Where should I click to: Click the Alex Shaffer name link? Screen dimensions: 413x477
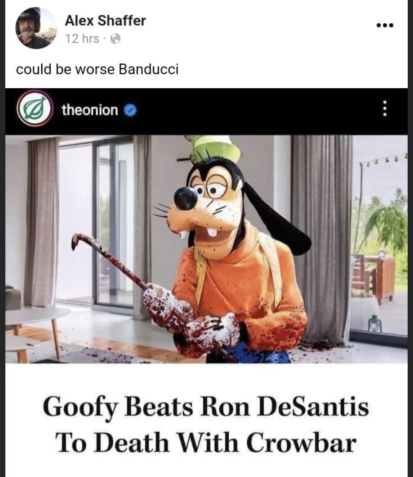point(105,20)
